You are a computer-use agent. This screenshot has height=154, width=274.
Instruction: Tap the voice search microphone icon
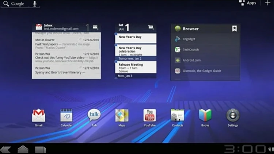pyautogui.click(x=35, y=4)
